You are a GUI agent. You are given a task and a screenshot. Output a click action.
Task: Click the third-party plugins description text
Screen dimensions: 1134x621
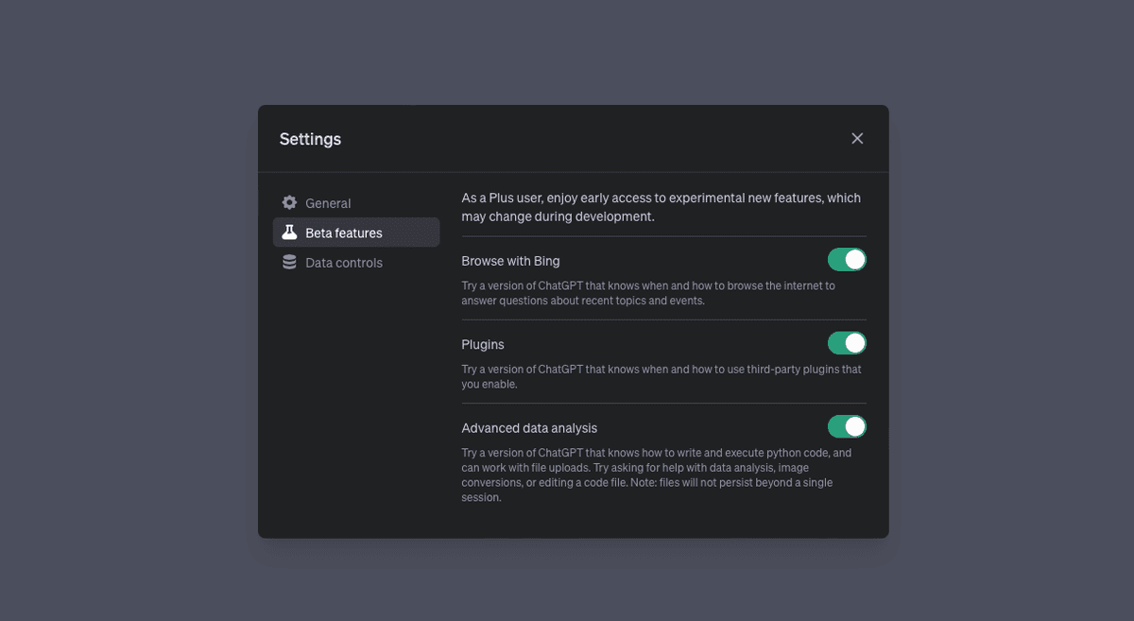coord(661,376)
